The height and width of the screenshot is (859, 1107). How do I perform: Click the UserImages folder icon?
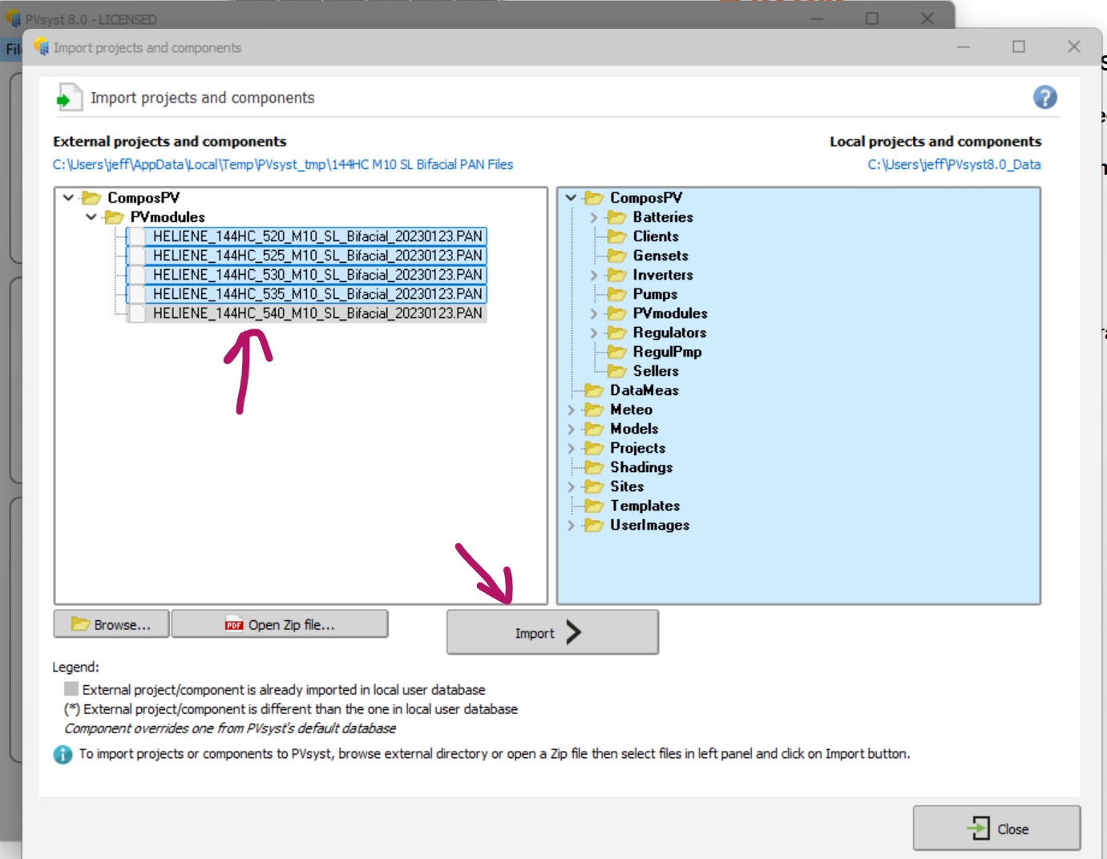594,525
